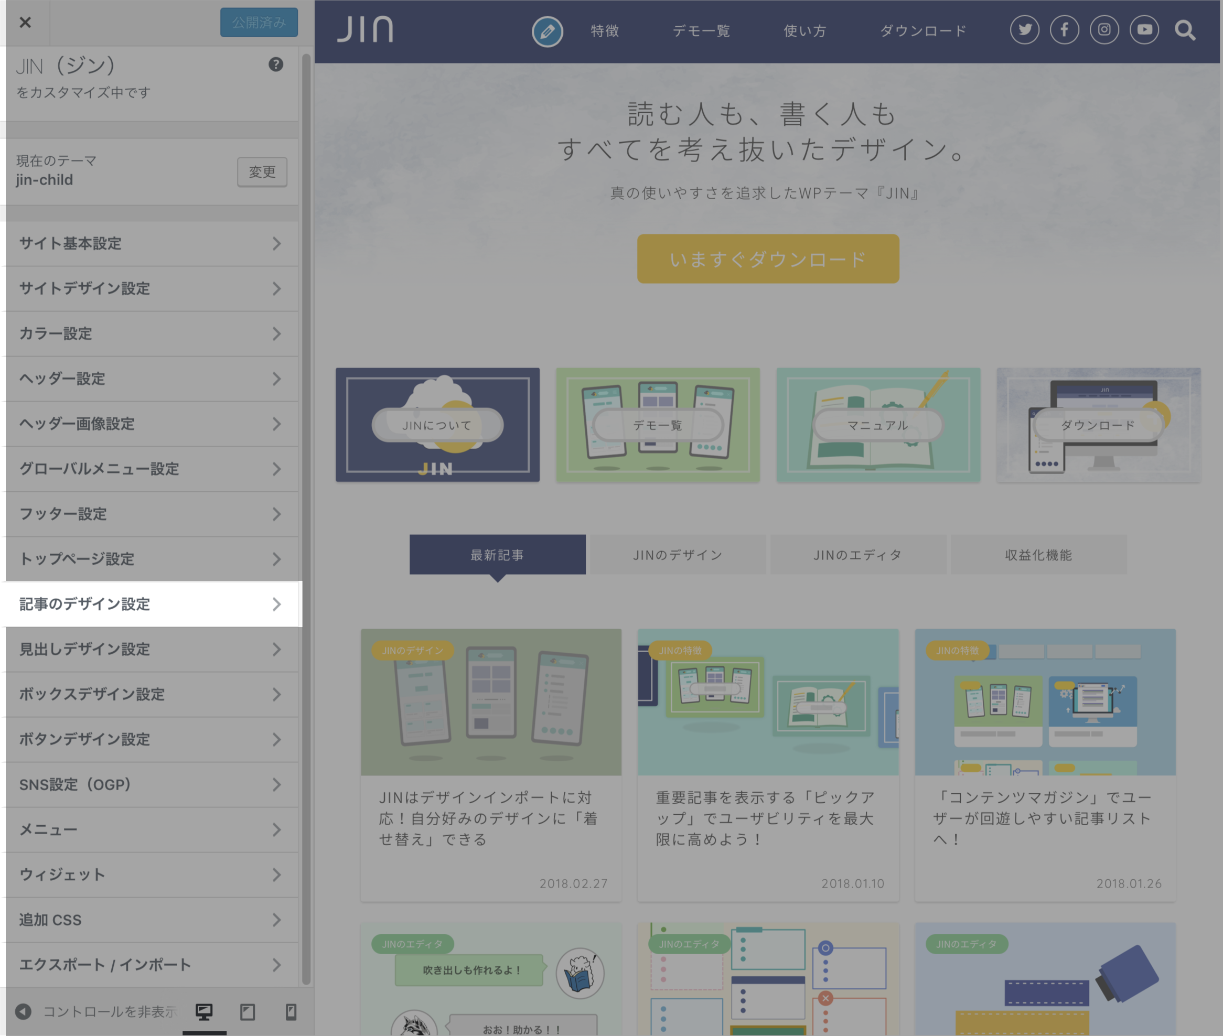Open the エクスポート / インポート panel
Image resolution: width=1223 pixels, height=1036 pixels.
pyautogui.click(x=152, y=965)
